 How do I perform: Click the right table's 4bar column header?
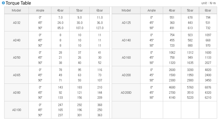tap(172, 10)
